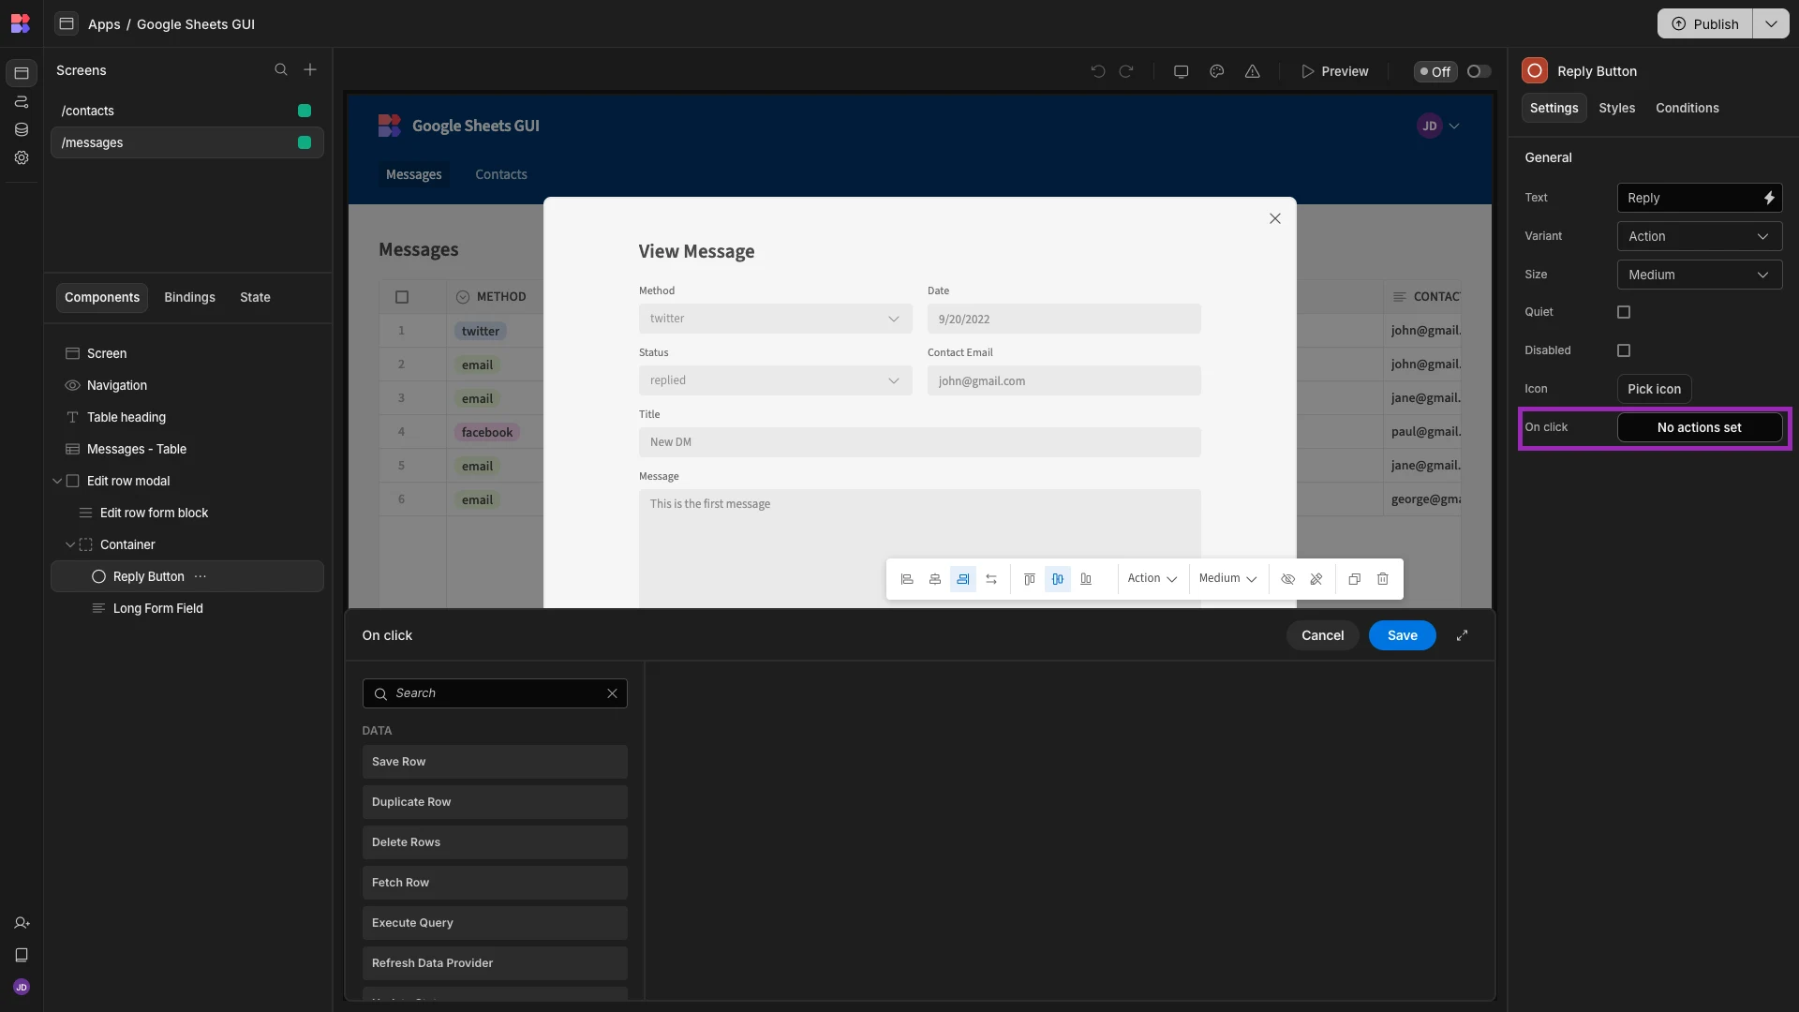The image size is (1799, 1012).
Task: Open the Contacts tab in app preview
Action: click(x=501, y=174)
